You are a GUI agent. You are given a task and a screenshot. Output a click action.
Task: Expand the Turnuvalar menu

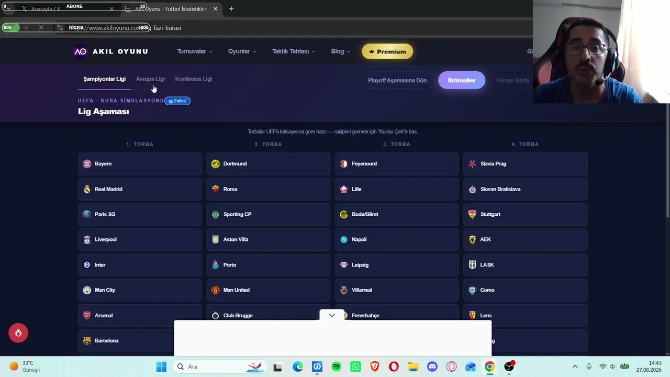point(195,51)
